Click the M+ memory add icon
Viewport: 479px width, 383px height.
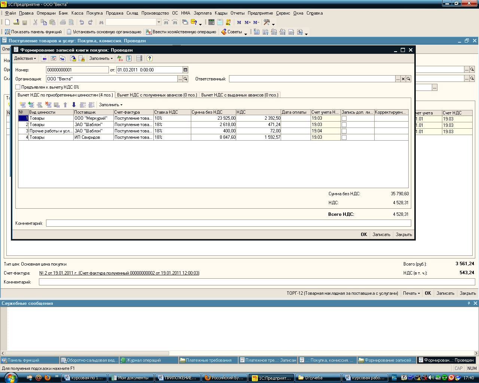pos(248,22)
